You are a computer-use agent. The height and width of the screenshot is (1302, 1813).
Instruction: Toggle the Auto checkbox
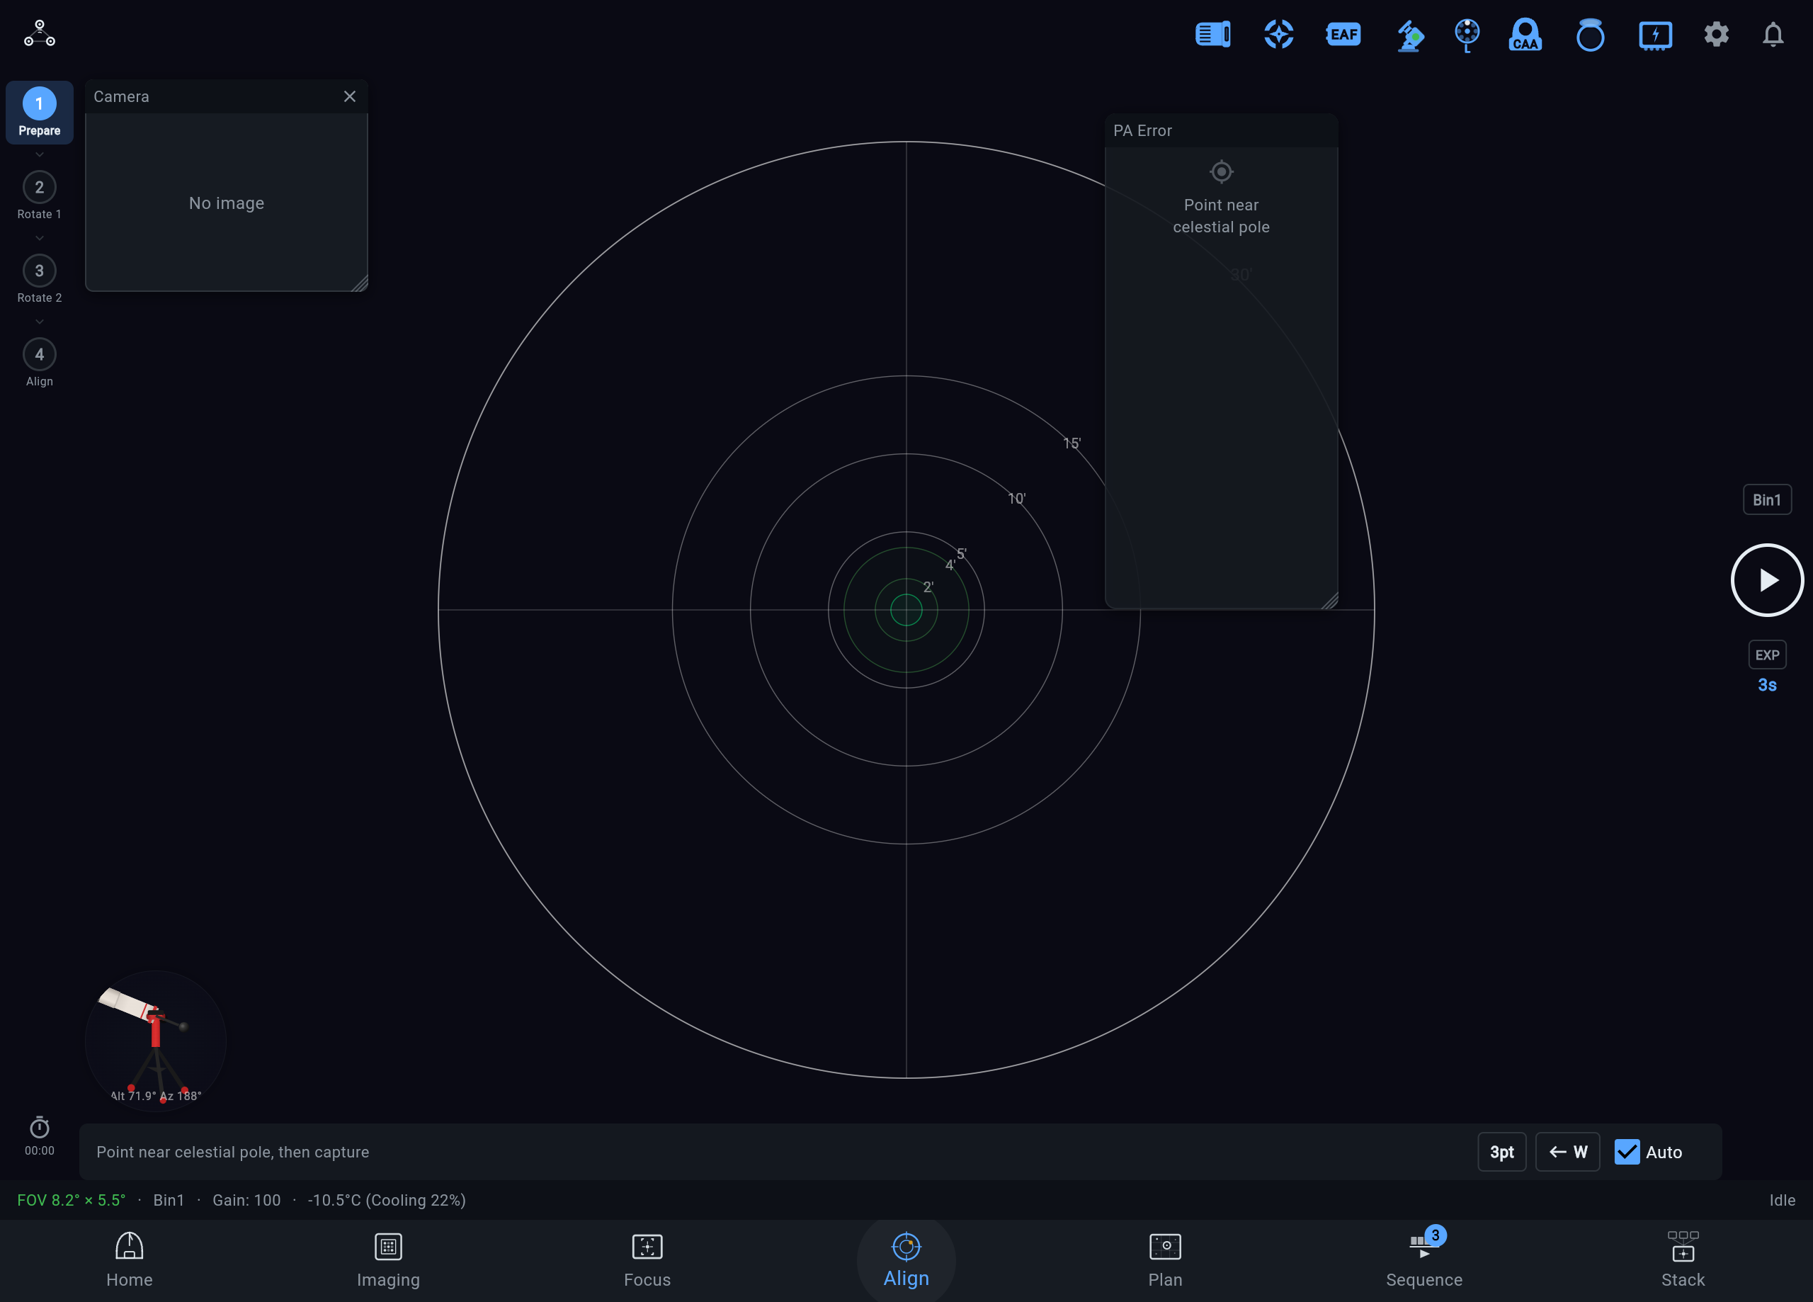point(1626,1152)
